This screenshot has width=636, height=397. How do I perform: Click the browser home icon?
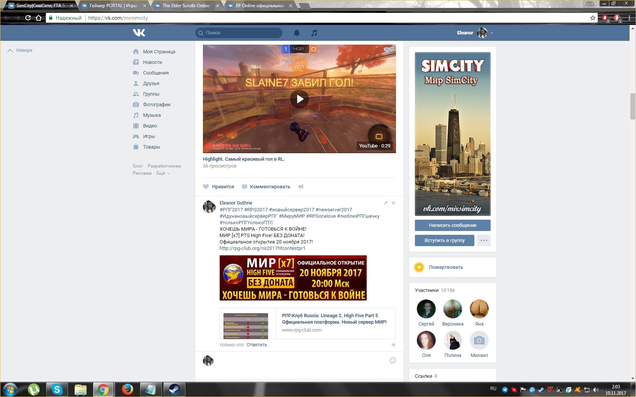(38, 18)
